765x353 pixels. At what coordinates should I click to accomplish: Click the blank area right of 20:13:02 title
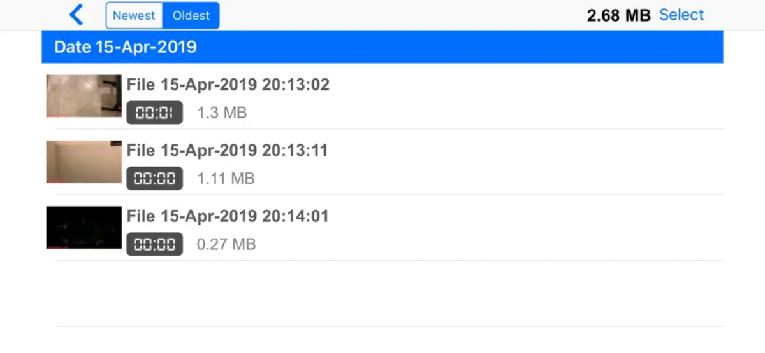pyautogui.click(x=523, y=86)
